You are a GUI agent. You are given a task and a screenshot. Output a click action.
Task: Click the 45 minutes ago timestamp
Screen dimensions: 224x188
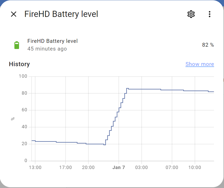47,49
